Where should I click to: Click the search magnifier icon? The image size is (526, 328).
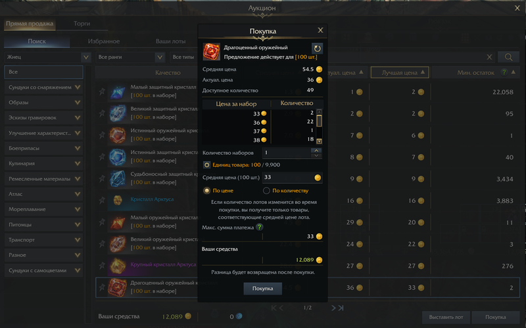(508, 57)
